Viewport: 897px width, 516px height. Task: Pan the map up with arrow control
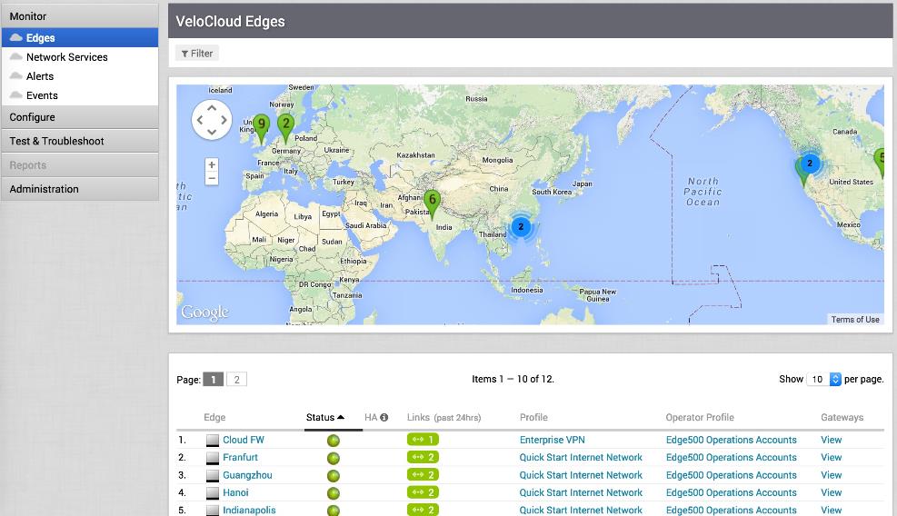[212, 108]
